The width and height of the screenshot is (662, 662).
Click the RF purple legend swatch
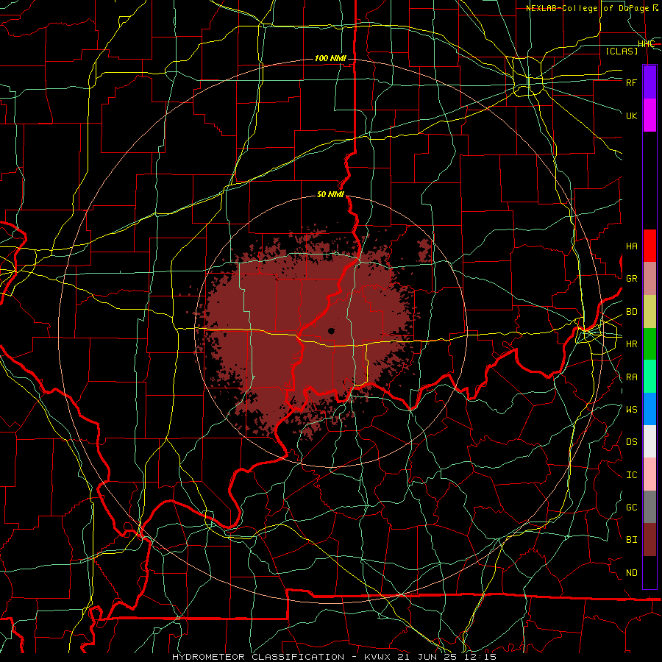[x=649, y=82]
